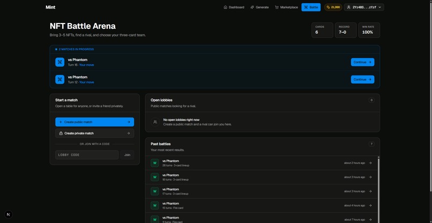This screenshot has width=432, height=223.
Task: Click W badge on the 17-turn battle
Action: coord(155,191)
